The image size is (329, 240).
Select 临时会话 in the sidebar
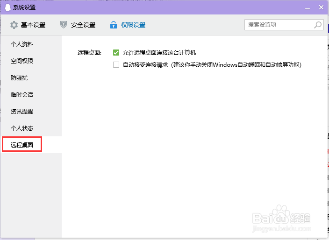pos(31,94)
